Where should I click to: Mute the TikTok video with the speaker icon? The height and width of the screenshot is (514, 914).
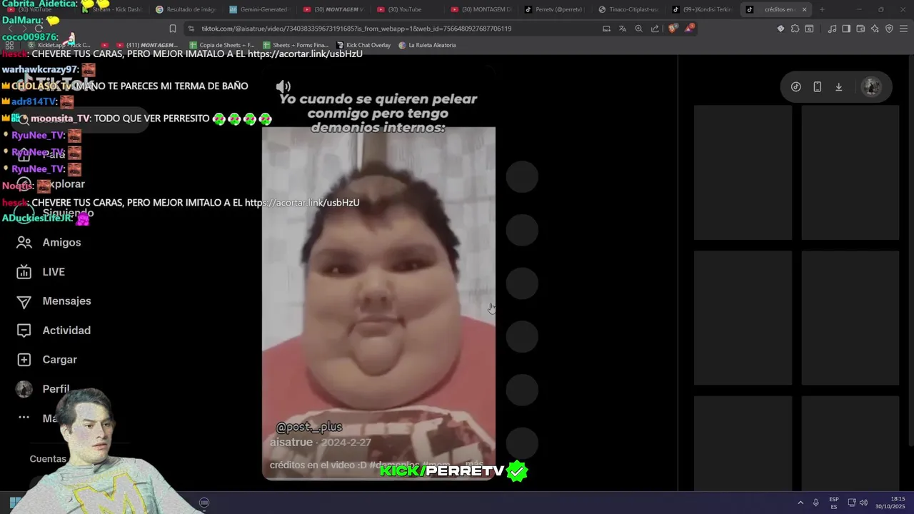coord(283,86)
